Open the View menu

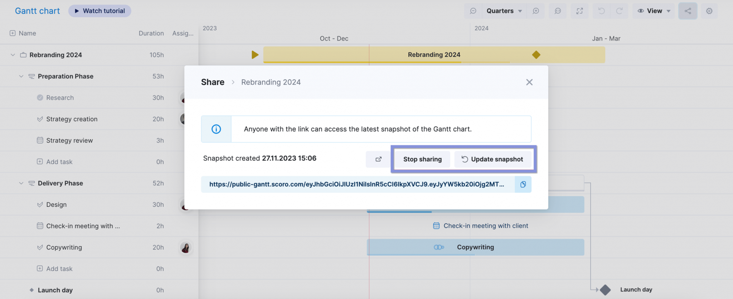pyautogui.click(x=654, y=11)
